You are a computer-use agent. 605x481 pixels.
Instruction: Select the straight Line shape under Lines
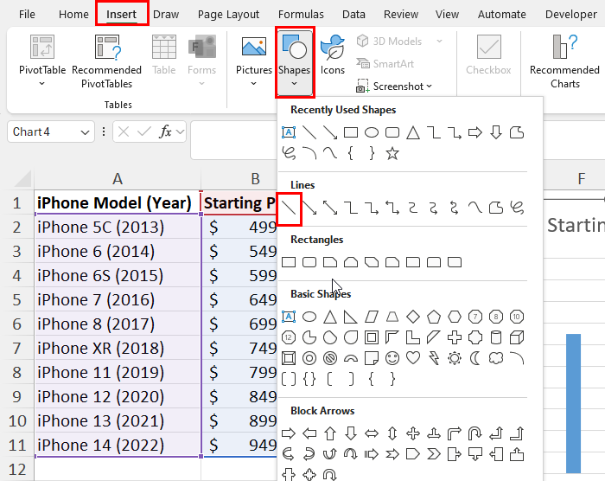click(x=289, y=208)
